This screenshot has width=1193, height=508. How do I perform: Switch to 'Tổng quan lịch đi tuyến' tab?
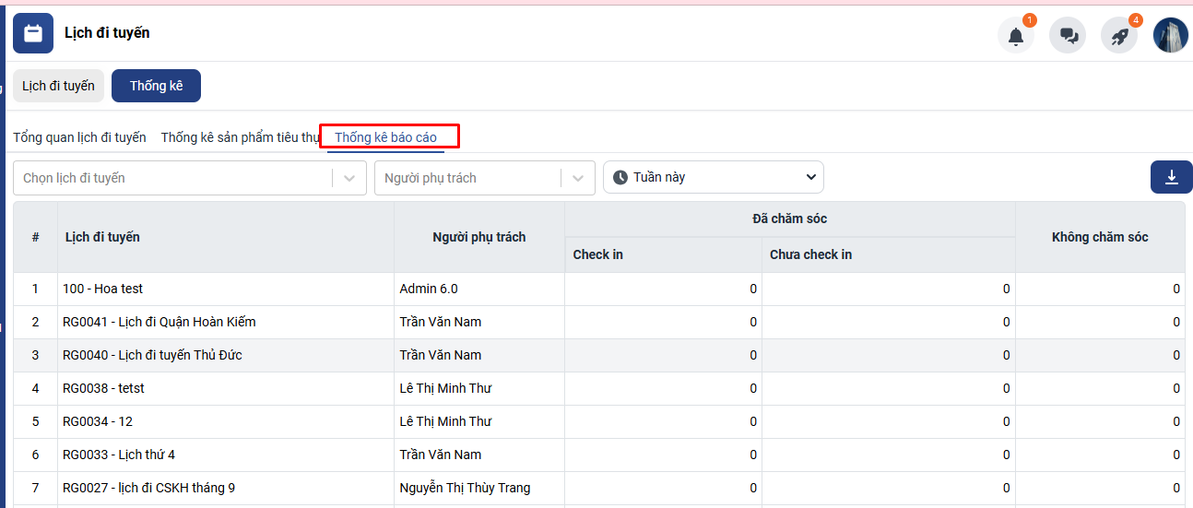click(x=79, y=137)
